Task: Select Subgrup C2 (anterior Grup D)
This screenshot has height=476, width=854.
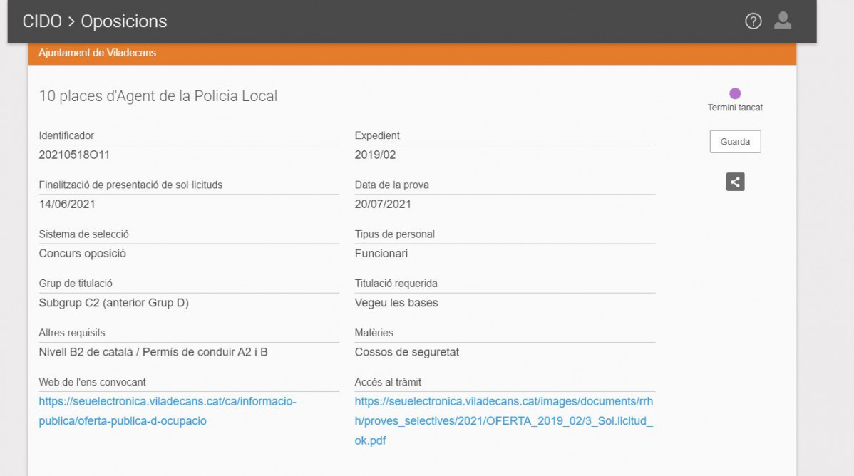Action: [114, 303]
